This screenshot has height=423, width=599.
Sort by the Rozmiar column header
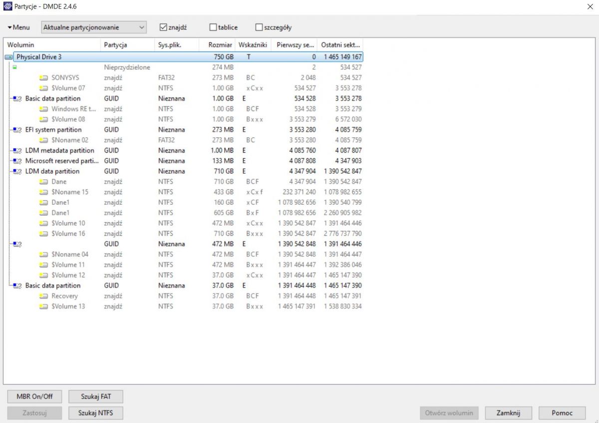click(217, 44)
